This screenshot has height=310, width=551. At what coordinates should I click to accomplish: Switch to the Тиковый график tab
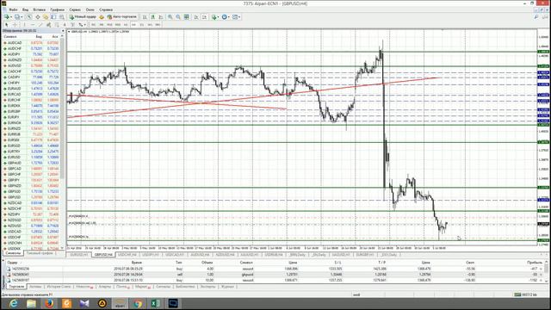pos(40,253)
